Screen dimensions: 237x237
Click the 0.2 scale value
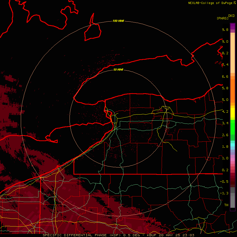(x=225, y=170)
